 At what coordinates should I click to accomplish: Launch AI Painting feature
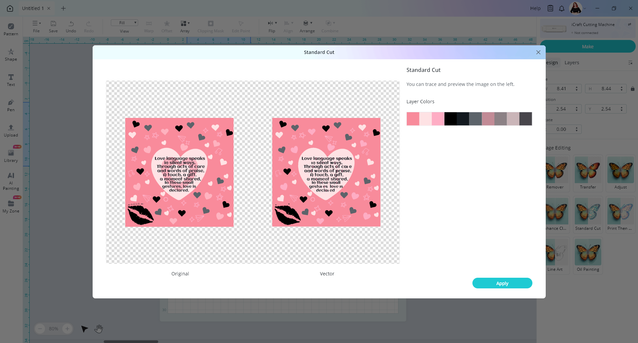click(11, 181)
